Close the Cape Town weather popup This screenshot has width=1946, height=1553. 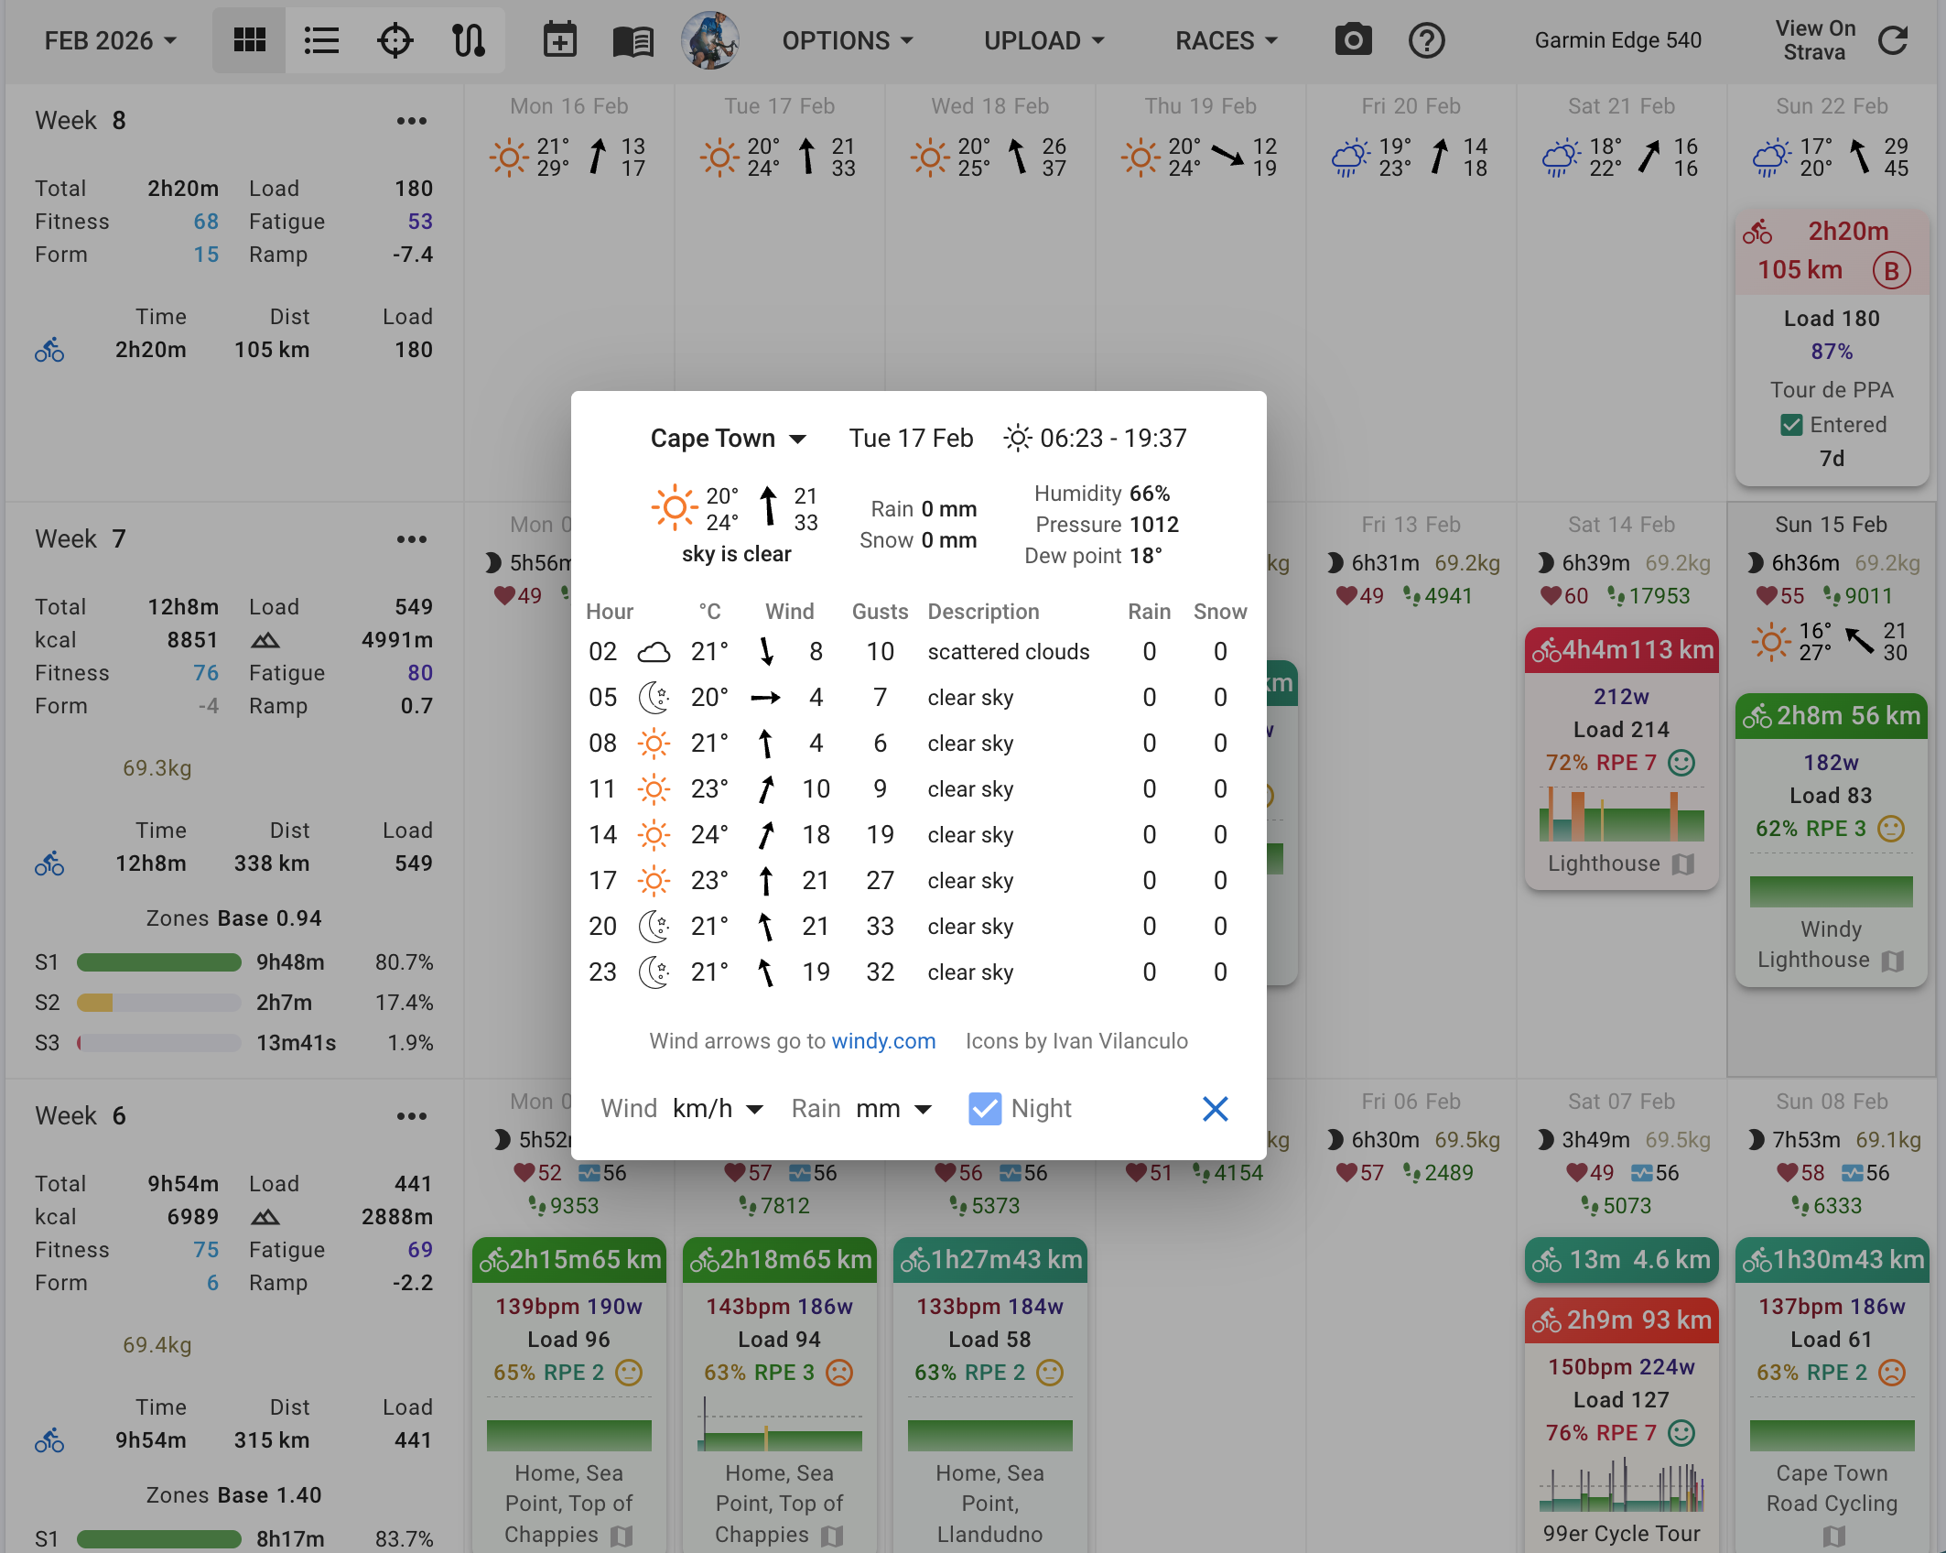click(x=1215, y=1109)
